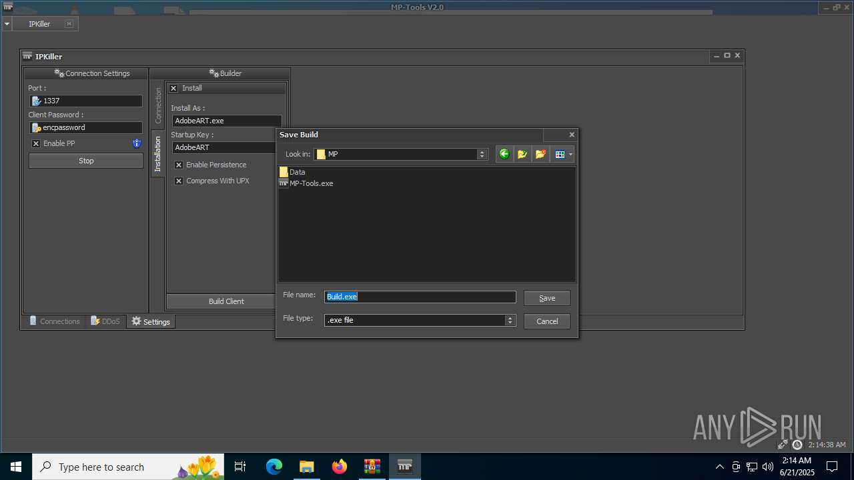Show hidden system tray icons
Screen dimensions: 854x480
tap(719, 467)
